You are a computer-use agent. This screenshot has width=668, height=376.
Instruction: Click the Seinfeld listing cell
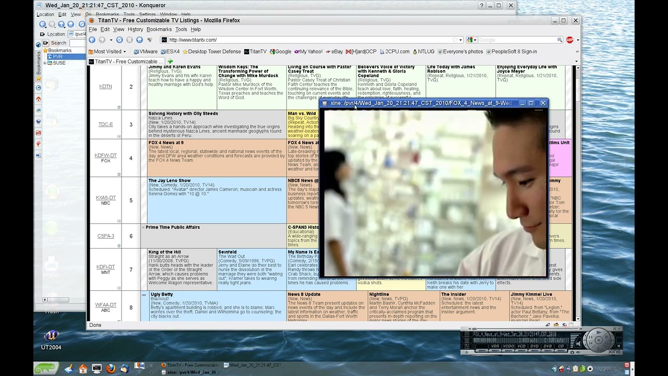(252, 269)
